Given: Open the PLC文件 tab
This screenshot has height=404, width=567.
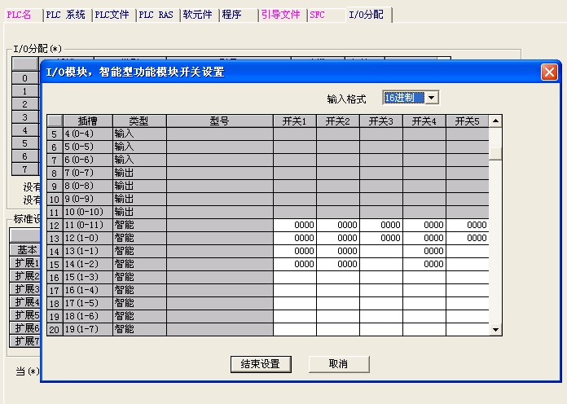Looking at the screenshot, I should [x=112, y=15].
